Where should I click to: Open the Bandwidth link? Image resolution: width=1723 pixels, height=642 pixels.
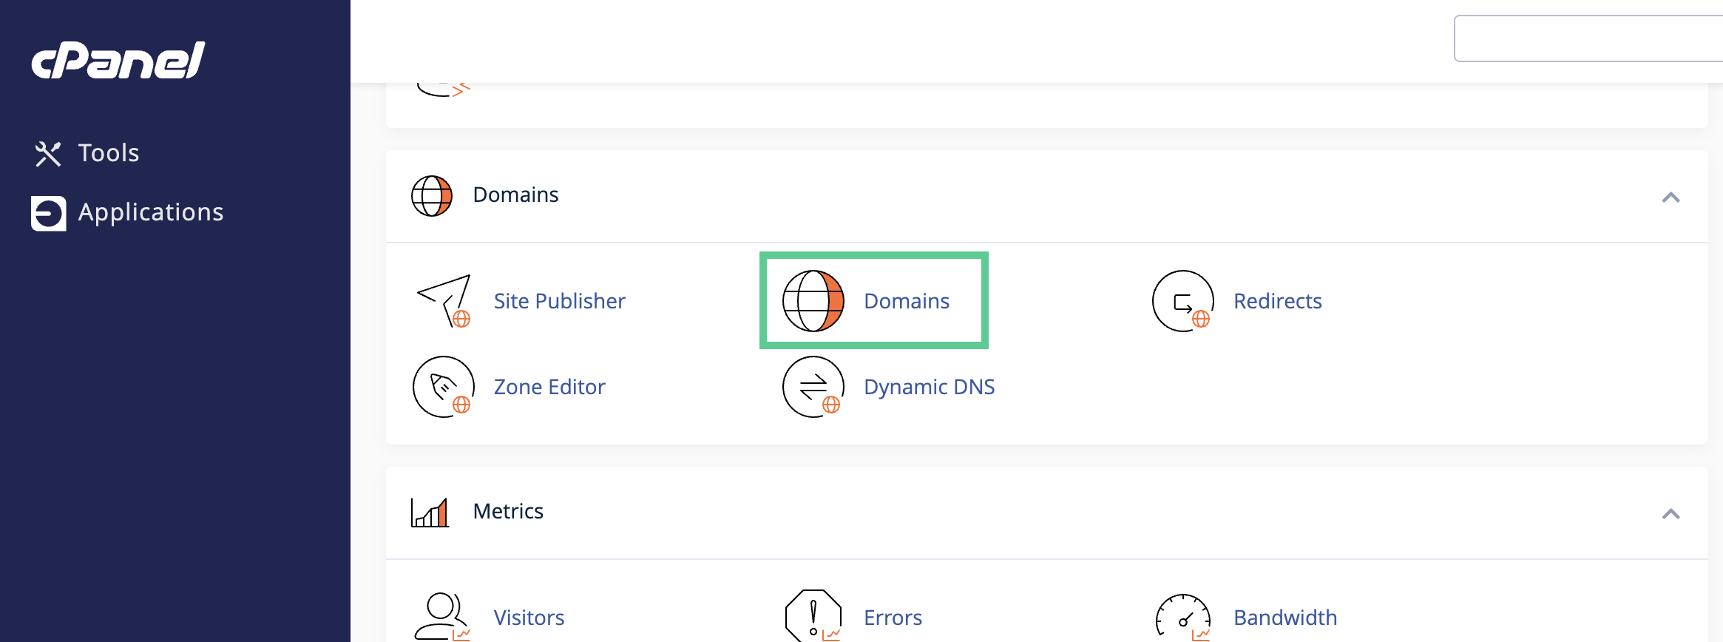tap(1285, 618)
